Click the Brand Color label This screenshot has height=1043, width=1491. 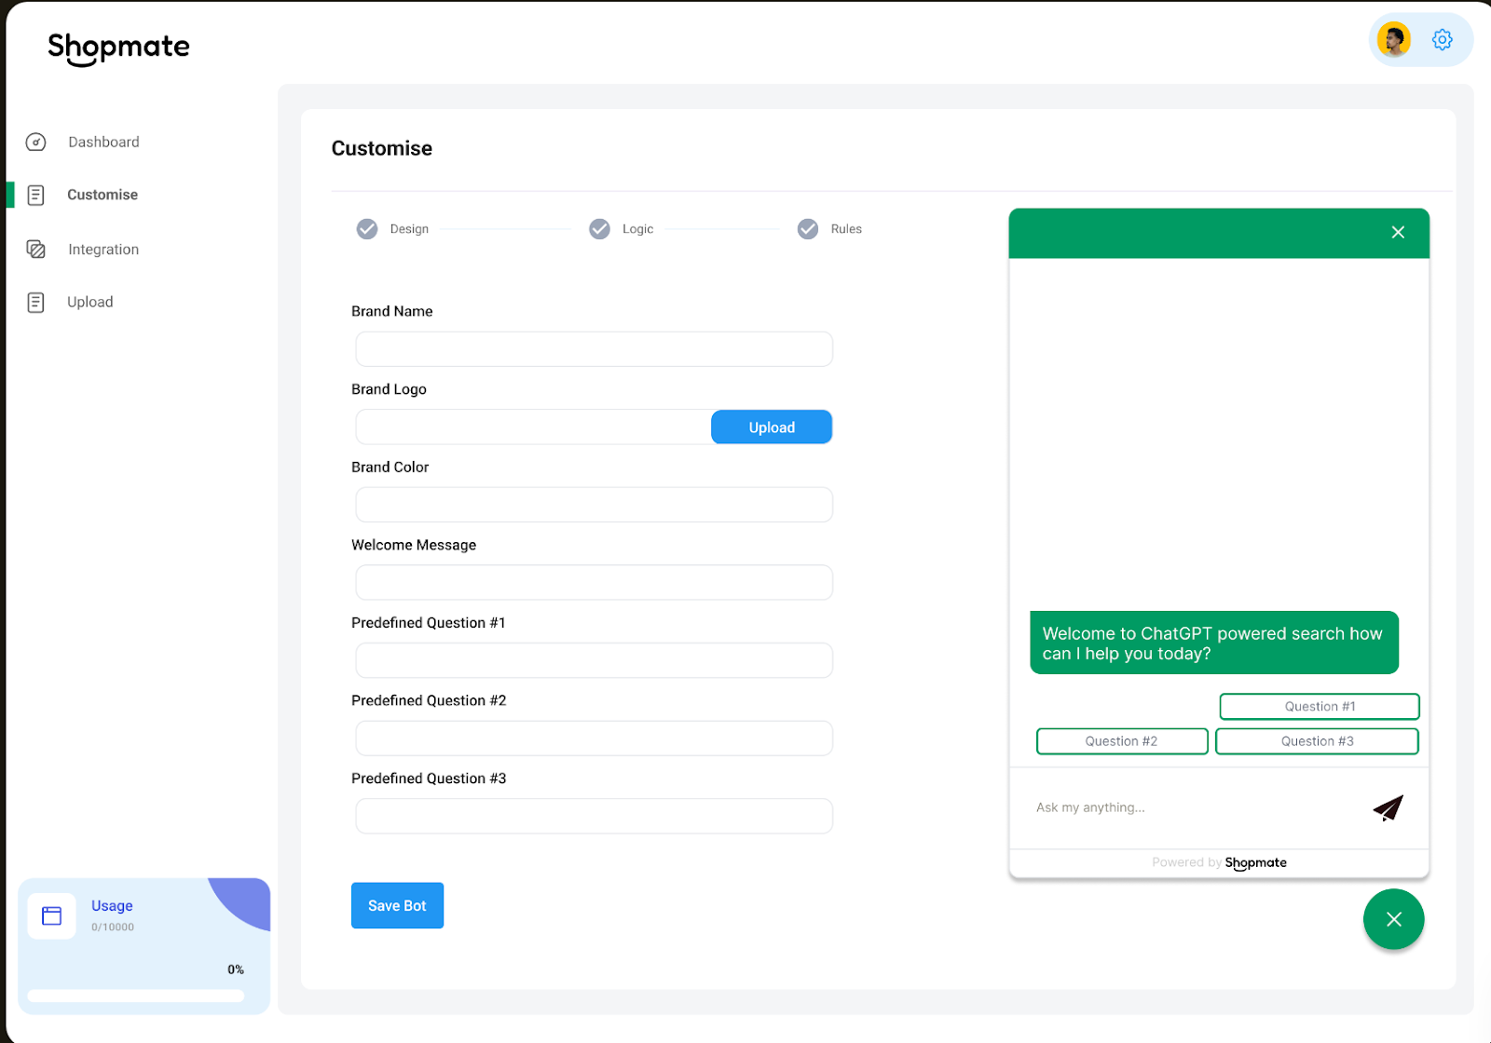[390, 467]
